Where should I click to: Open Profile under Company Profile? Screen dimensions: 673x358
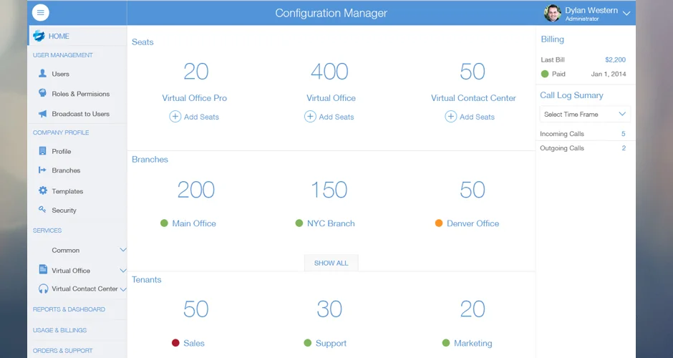pyautogui.click(x=62, y=151)
